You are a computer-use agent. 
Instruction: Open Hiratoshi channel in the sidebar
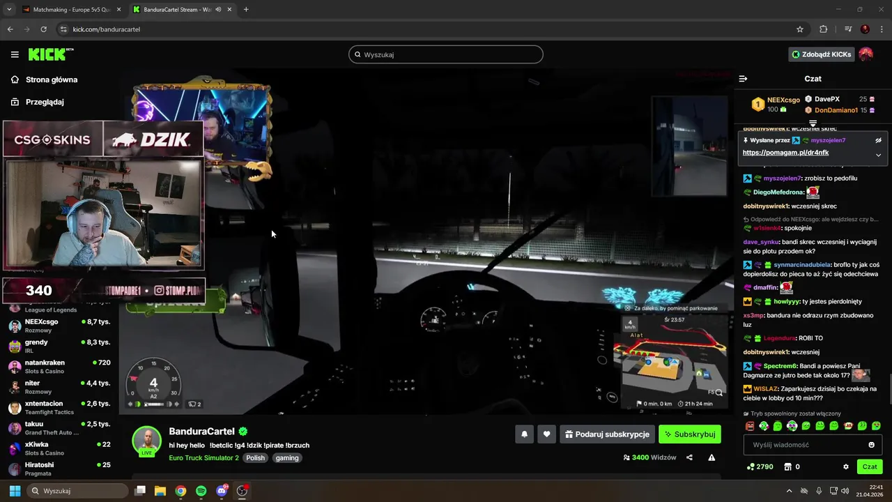click(59, 469)
